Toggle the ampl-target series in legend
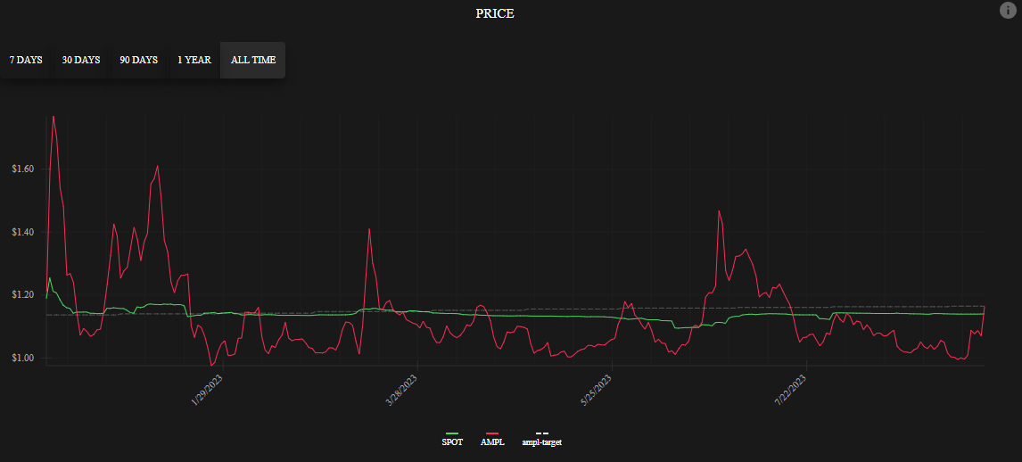 point(541,439)
